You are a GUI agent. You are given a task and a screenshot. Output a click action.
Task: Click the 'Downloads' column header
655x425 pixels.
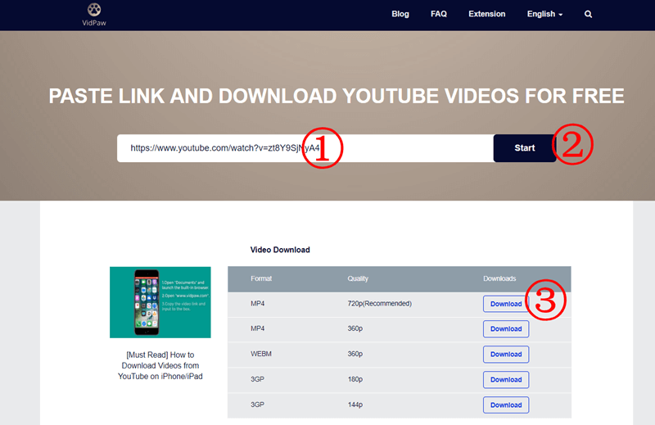pyautogui.click(x=499, y=278)
